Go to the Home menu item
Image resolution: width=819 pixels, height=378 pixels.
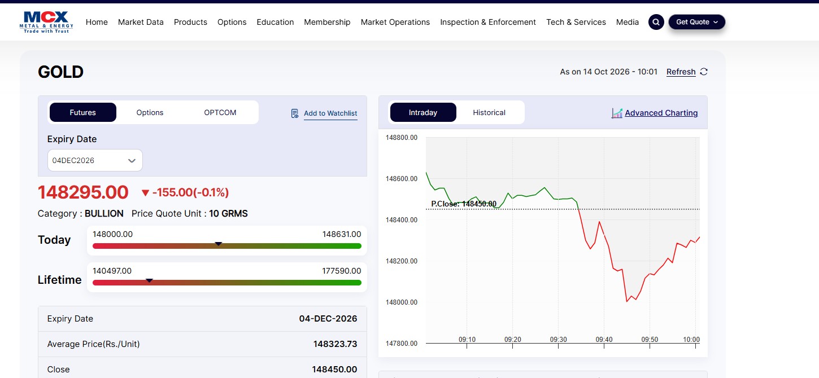point(97,22)
